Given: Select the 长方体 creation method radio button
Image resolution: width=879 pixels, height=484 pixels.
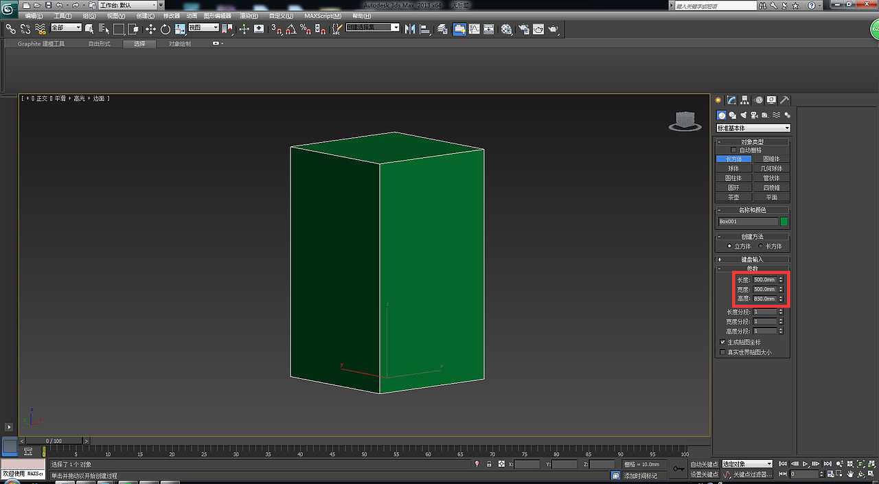Looking at the screenshot, I should click(x=761, y=246).
